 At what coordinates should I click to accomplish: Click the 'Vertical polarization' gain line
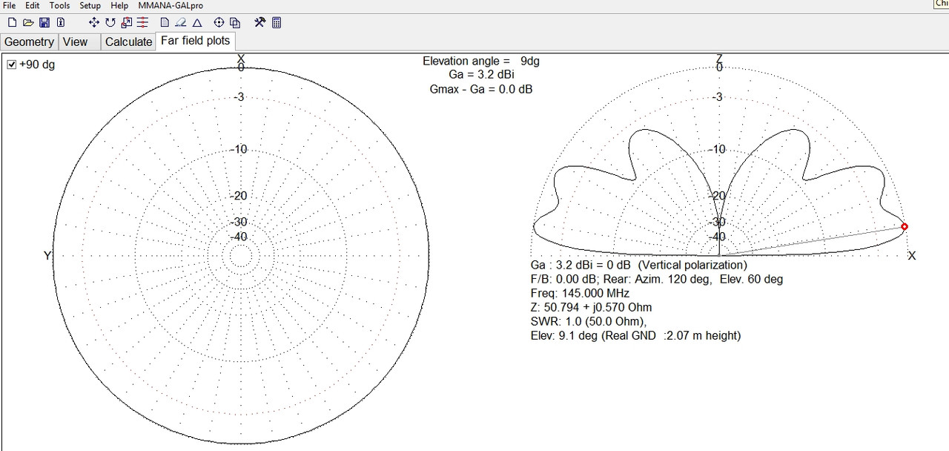[639, 265]
